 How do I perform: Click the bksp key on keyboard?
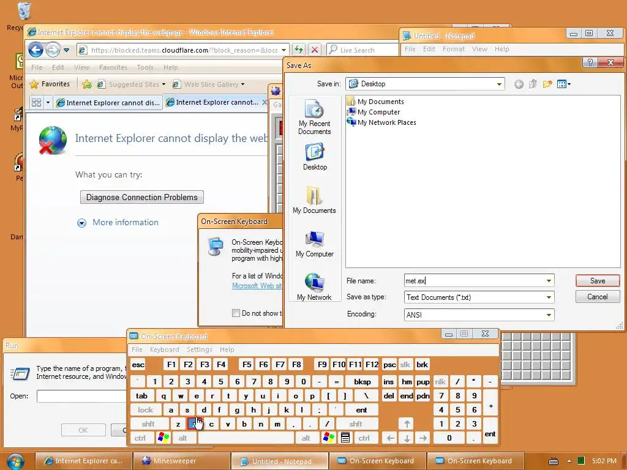(x=362, y=382)
